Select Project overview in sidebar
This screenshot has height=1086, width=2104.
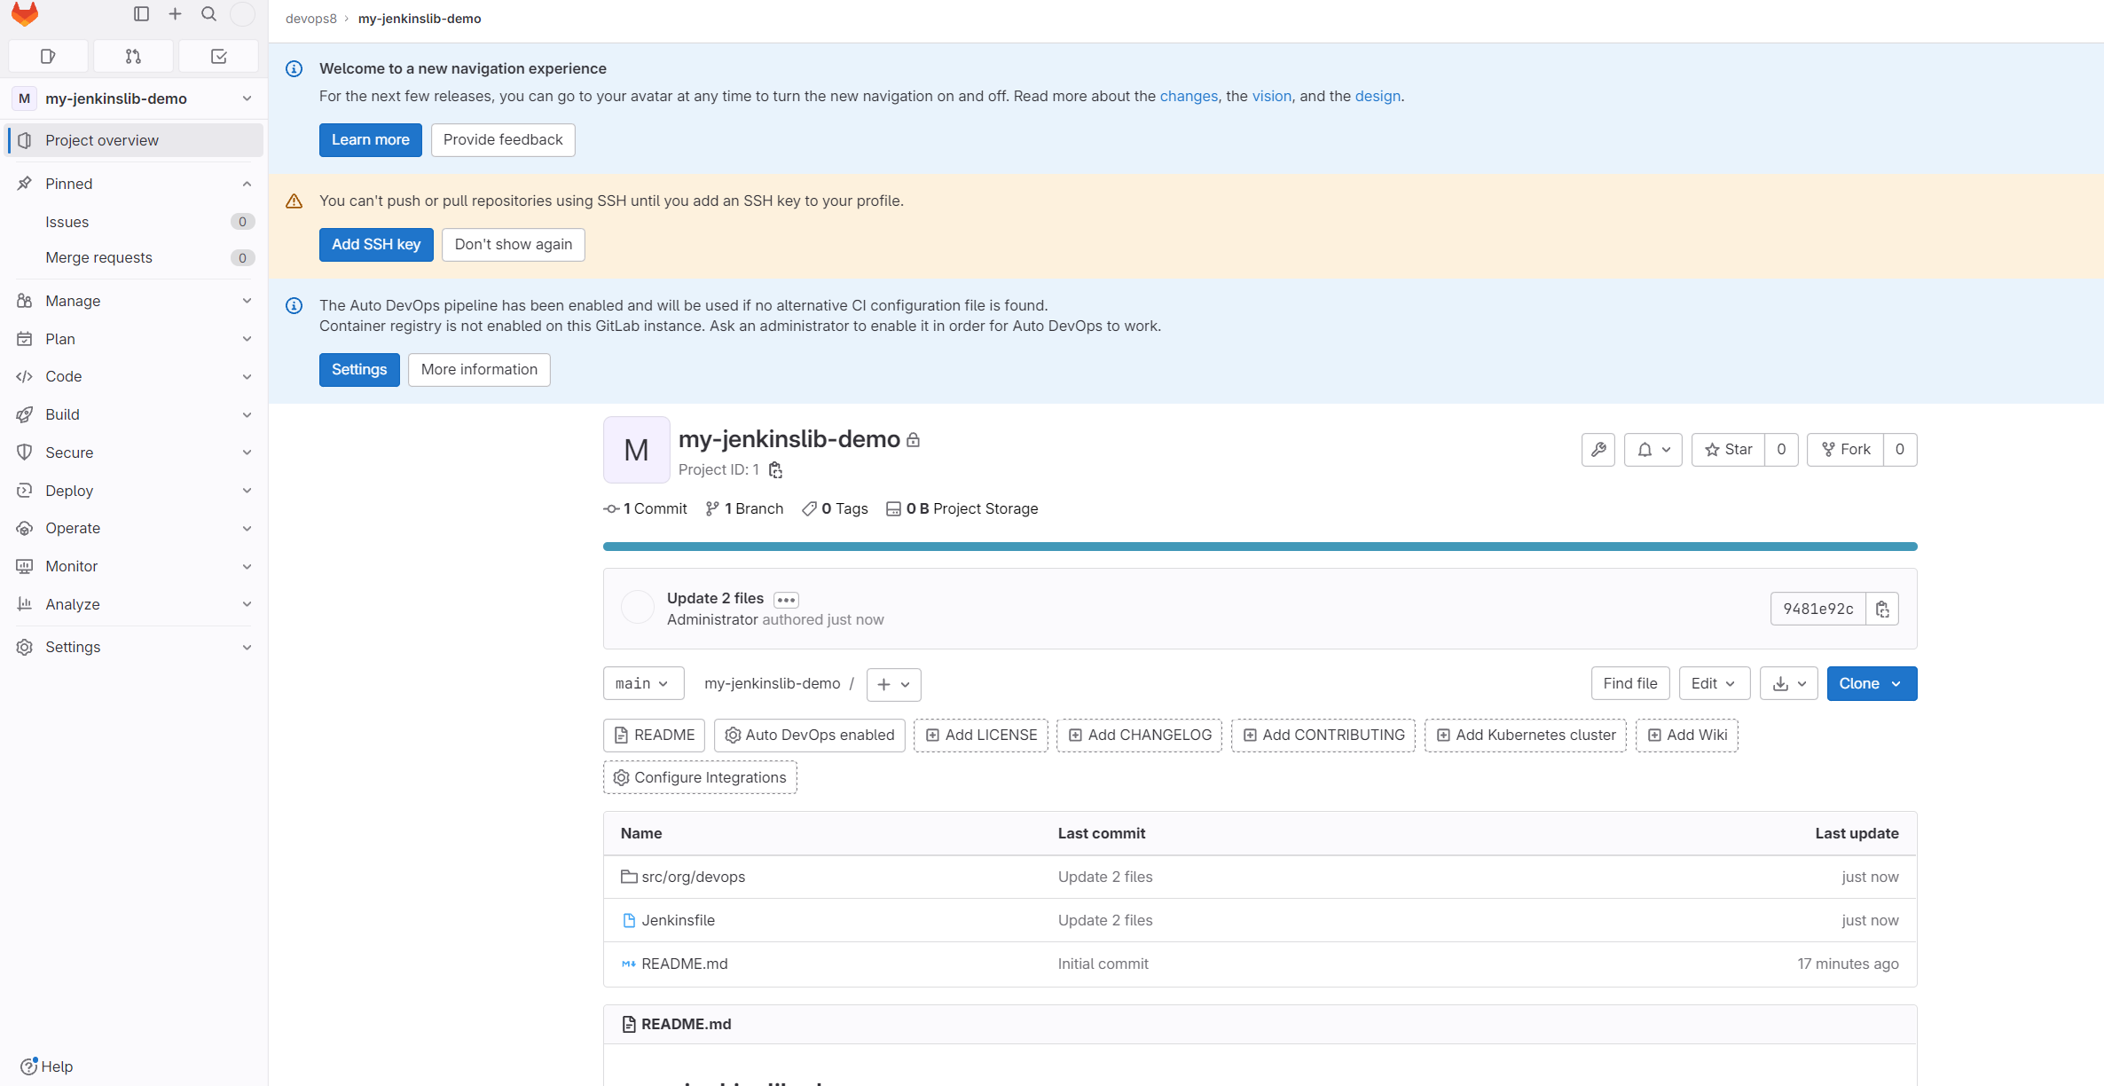point(135,140)
